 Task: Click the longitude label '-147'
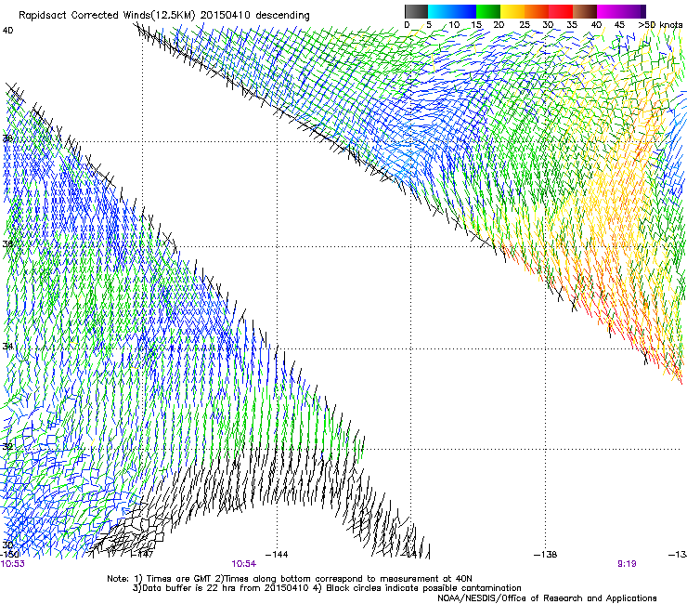tap(142, 555)
